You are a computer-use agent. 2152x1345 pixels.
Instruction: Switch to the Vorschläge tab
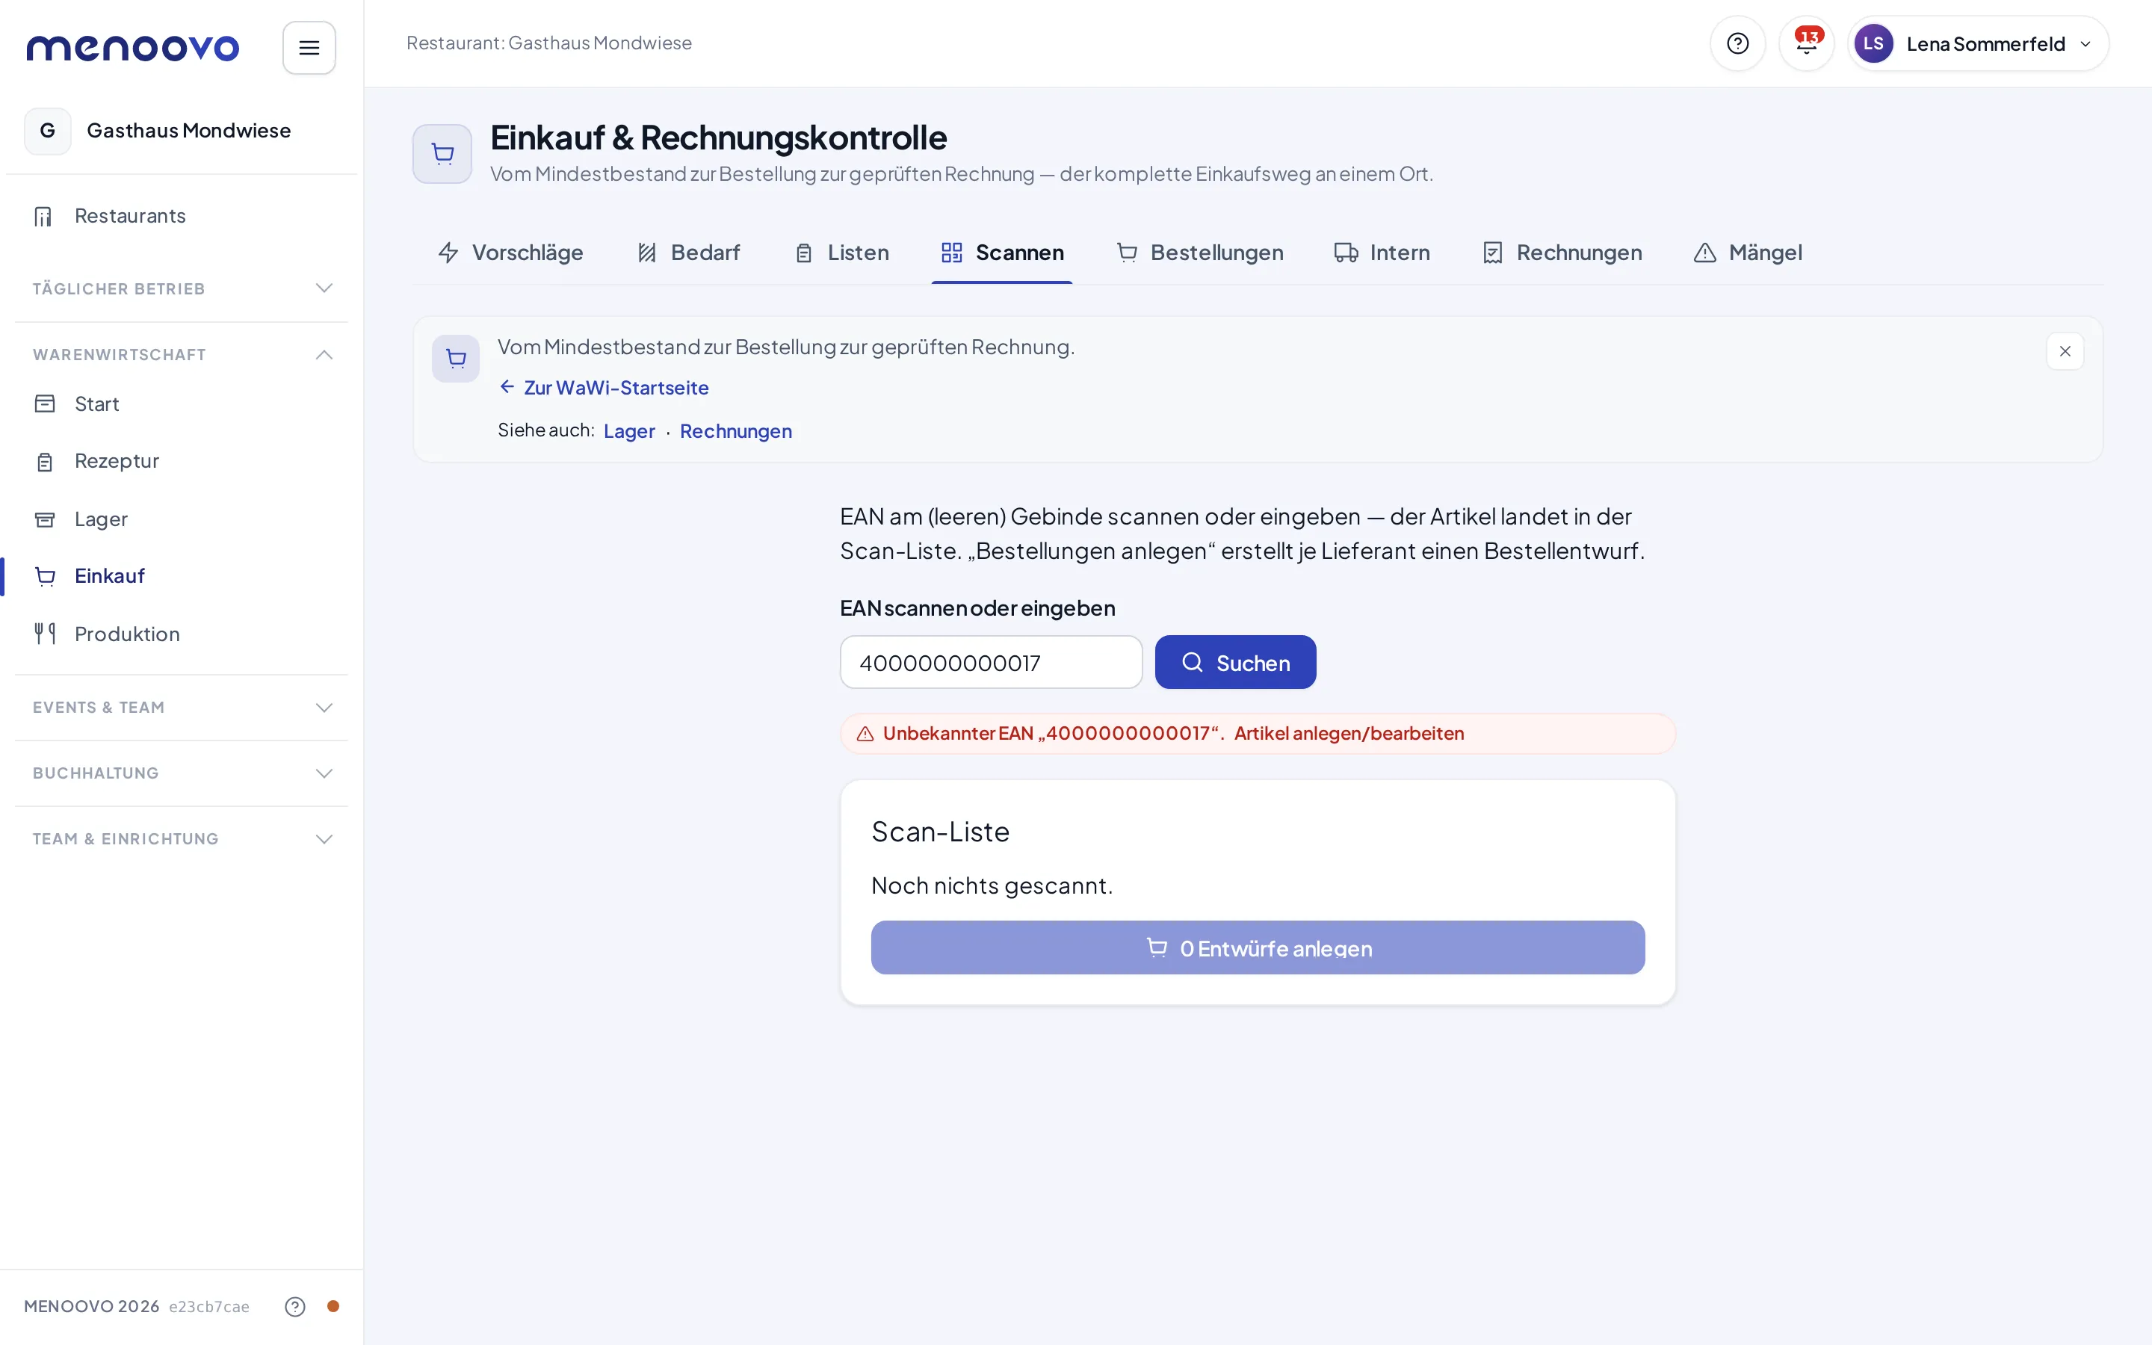pyautogui.click(x=510, y=253)
